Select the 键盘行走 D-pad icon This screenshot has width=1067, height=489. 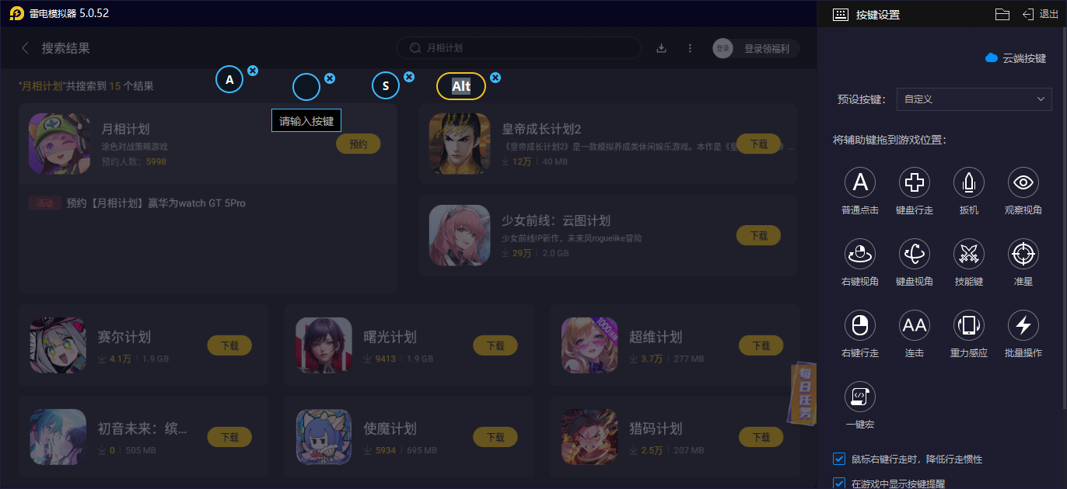(915, 182)
